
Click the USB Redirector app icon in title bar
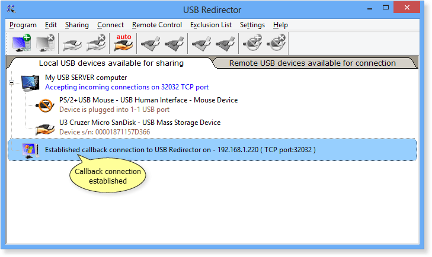coord(11,9)
